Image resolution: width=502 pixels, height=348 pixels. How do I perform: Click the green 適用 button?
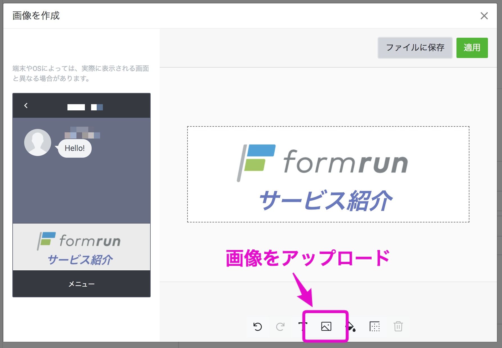[472, 48]
